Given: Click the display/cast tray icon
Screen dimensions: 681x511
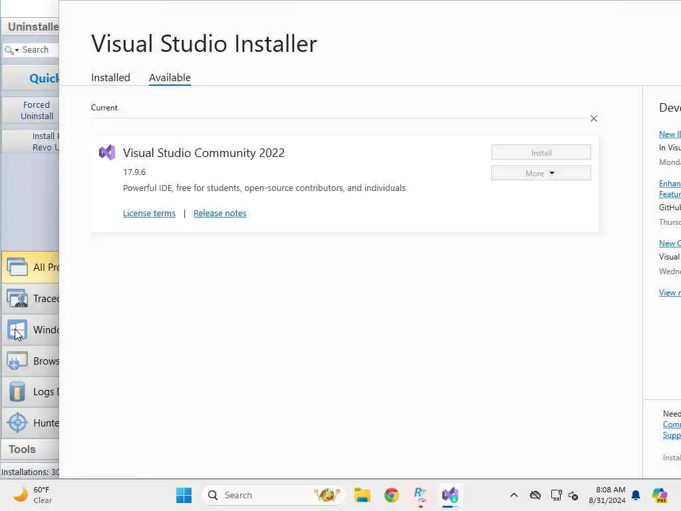Looking at the screenshot, I should pos(556,495).
